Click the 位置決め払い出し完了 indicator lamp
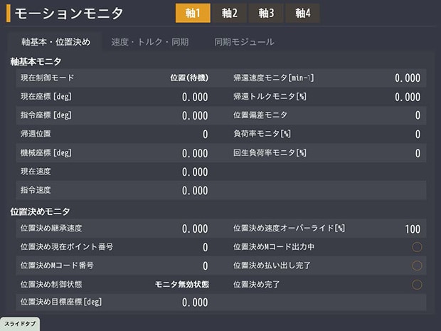This screenshot has height=331, width=441. click(x=417, y=266)
